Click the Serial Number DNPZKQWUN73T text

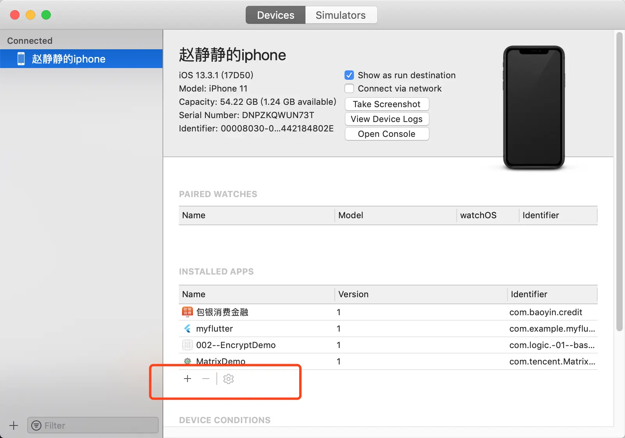pos(246,115)
